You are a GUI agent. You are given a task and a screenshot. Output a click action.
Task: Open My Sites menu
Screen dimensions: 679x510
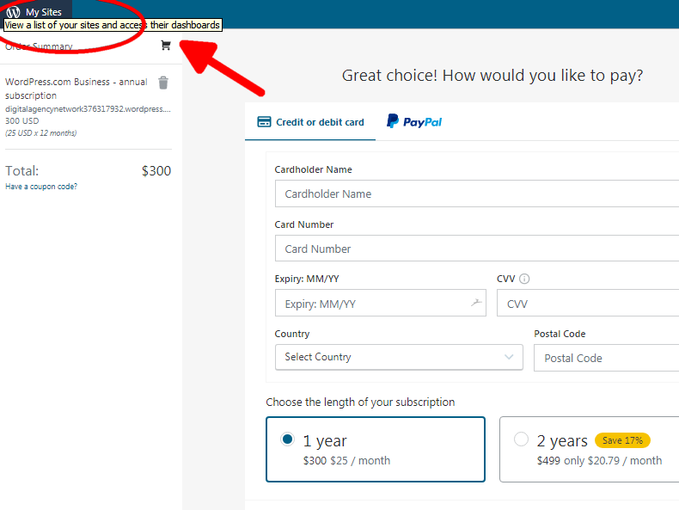[43, 12]
